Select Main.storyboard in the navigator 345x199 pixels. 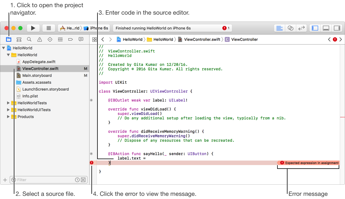37,75
